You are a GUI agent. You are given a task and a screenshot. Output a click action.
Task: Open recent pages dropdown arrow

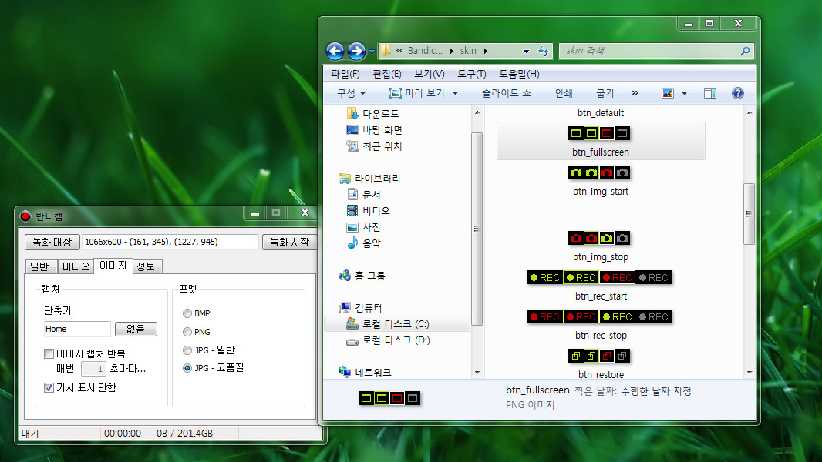tap(372, 52)
